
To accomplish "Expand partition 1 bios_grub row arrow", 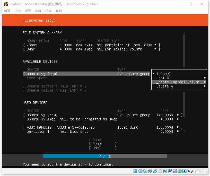I will pos(178,131).
